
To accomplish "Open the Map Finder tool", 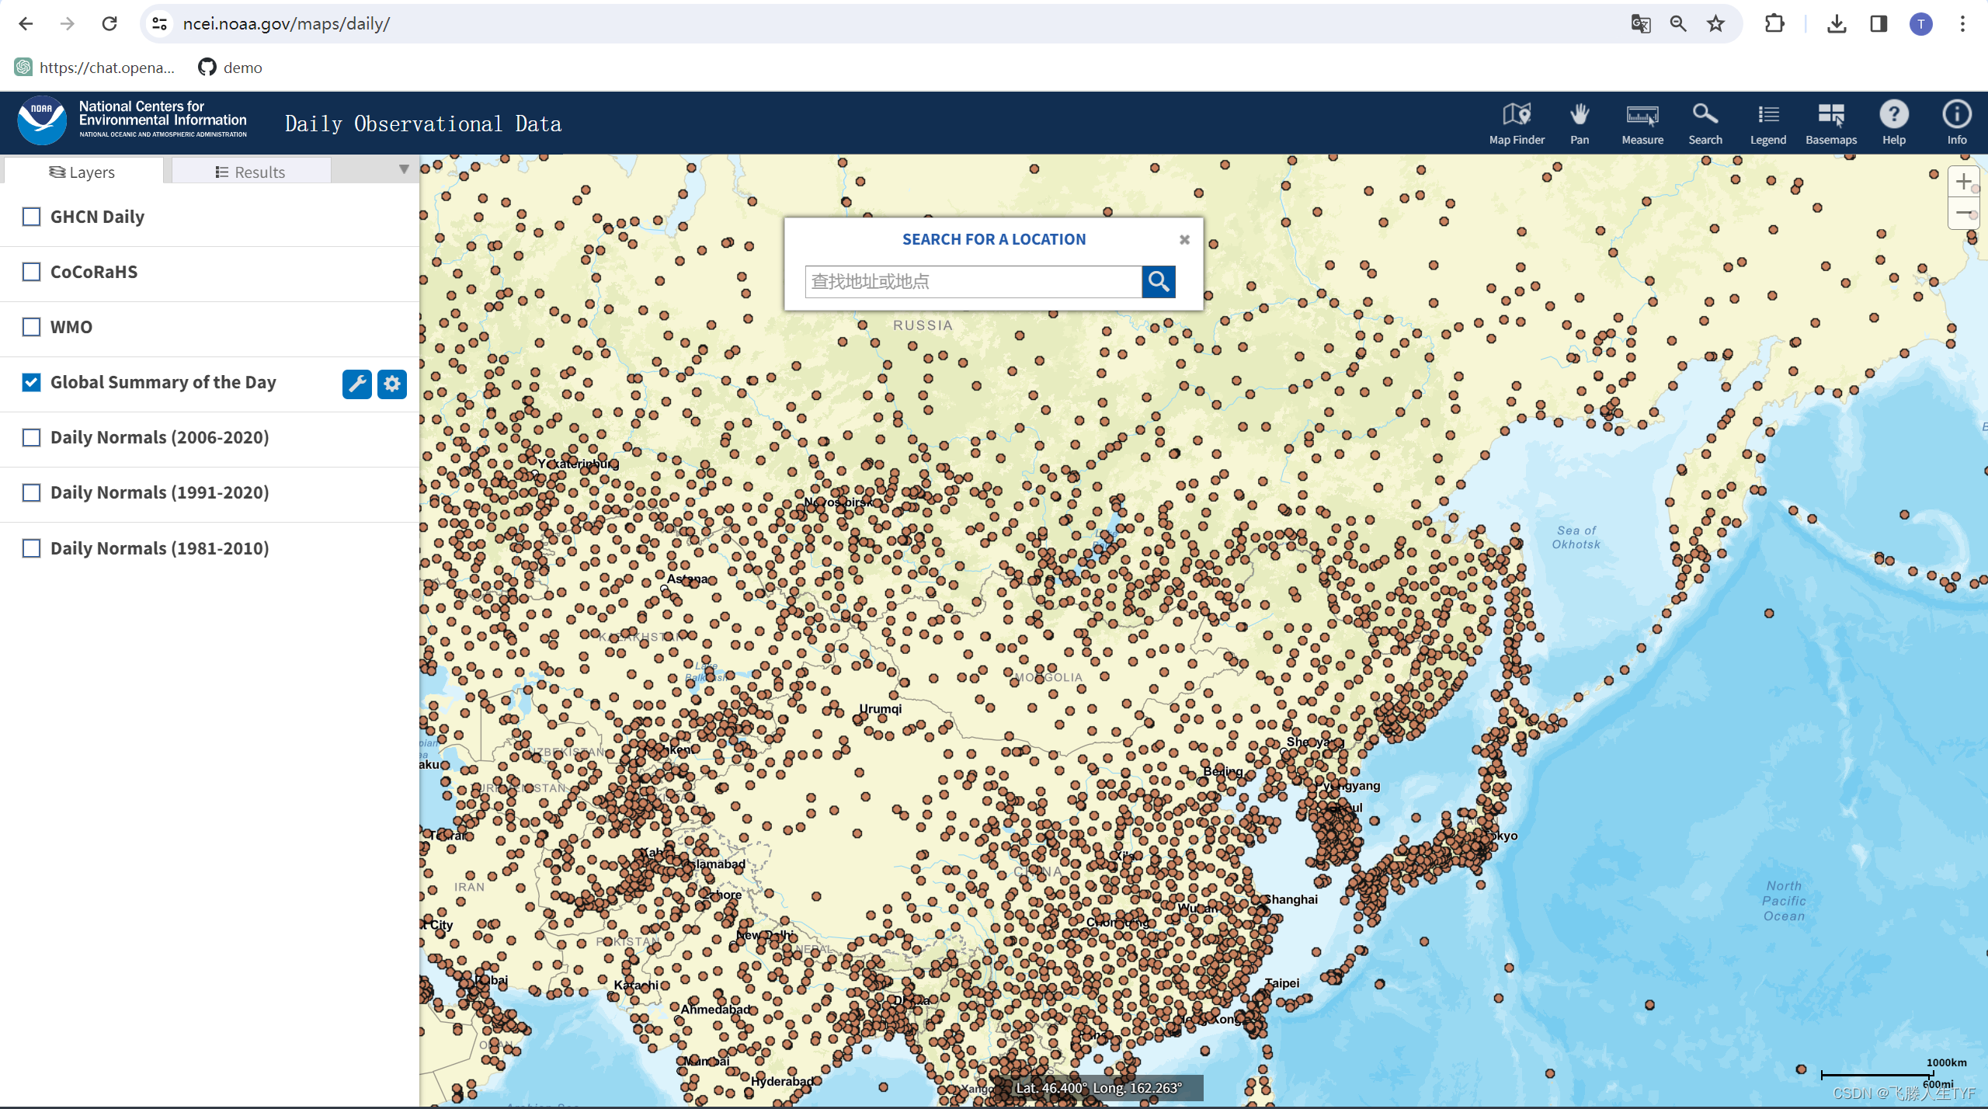I will [x=1517, y=123].
